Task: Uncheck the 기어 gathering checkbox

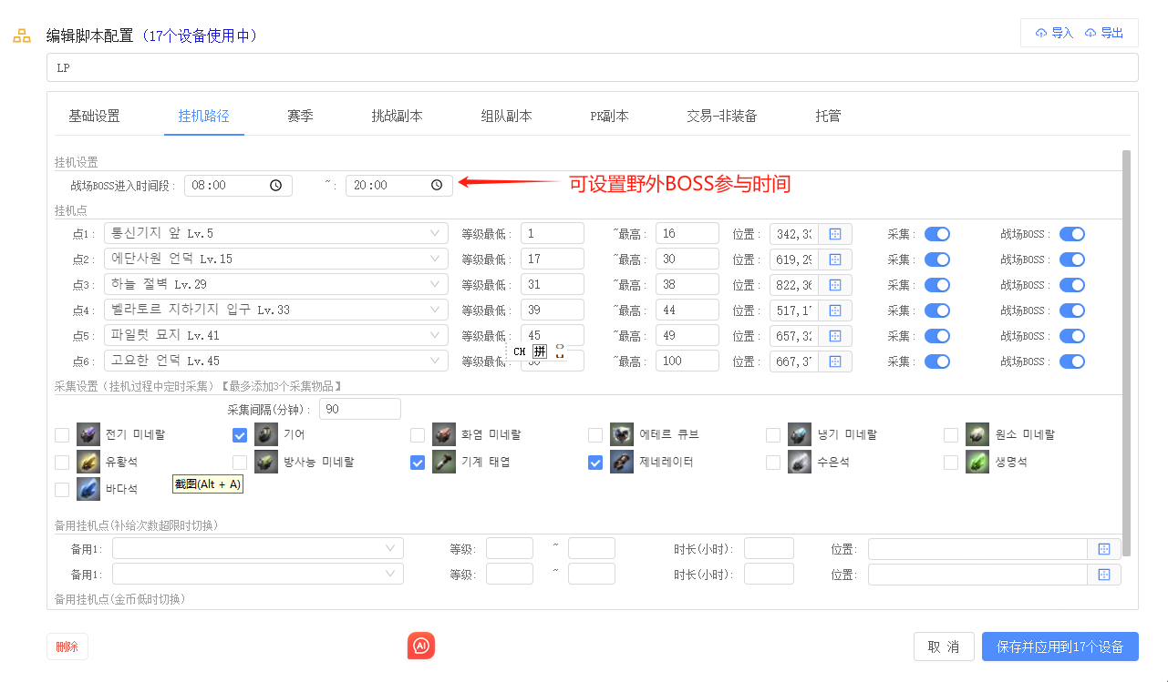Action: point(240,435)
